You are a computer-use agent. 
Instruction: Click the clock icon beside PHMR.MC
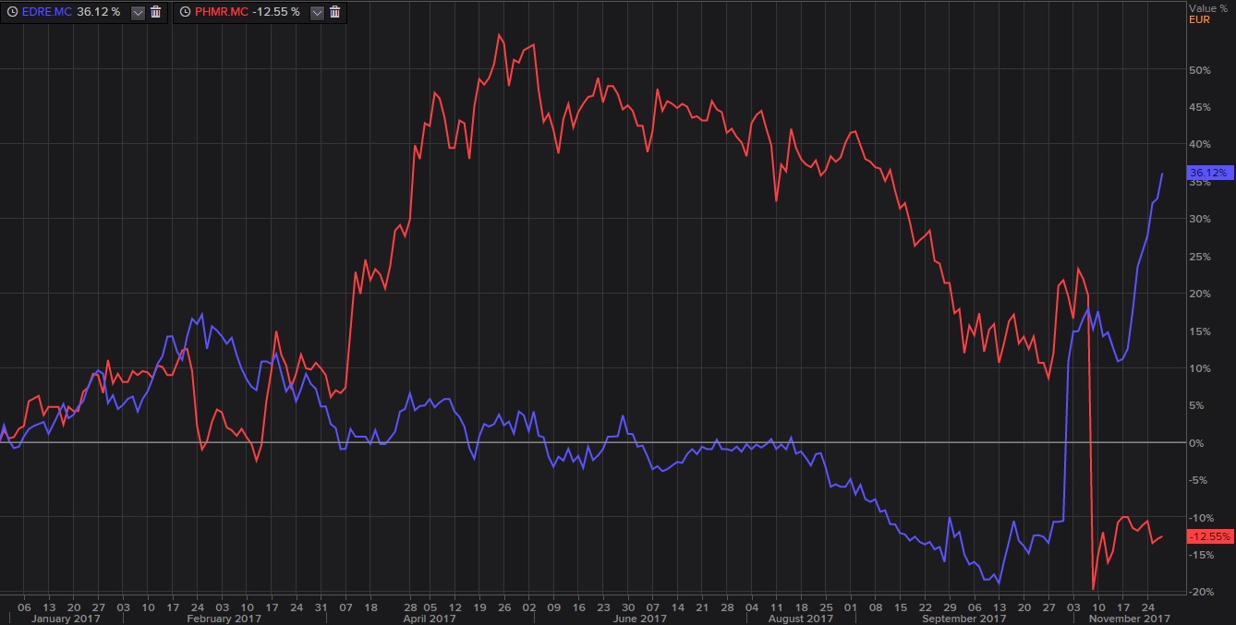point(187,12)
